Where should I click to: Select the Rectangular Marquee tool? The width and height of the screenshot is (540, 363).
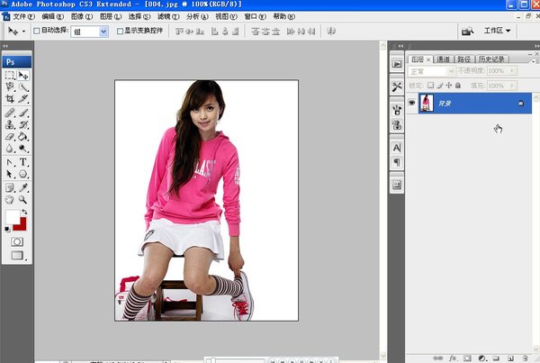point(11,76)
